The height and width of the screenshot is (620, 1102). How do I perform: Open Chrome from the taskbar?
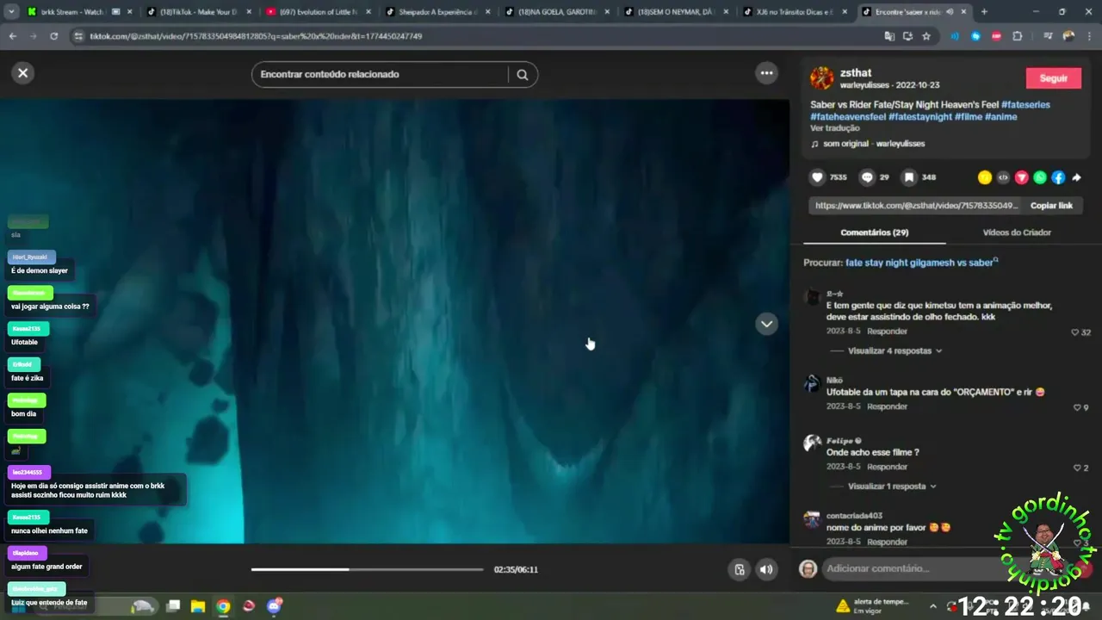pyautogui.click(x=223, y=606)
